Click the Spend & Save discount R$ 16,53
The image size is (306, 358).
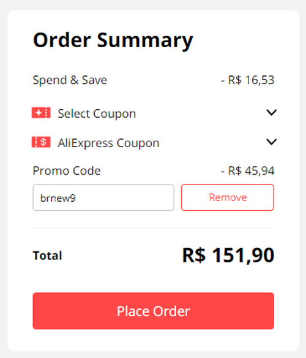coord(248,80)
